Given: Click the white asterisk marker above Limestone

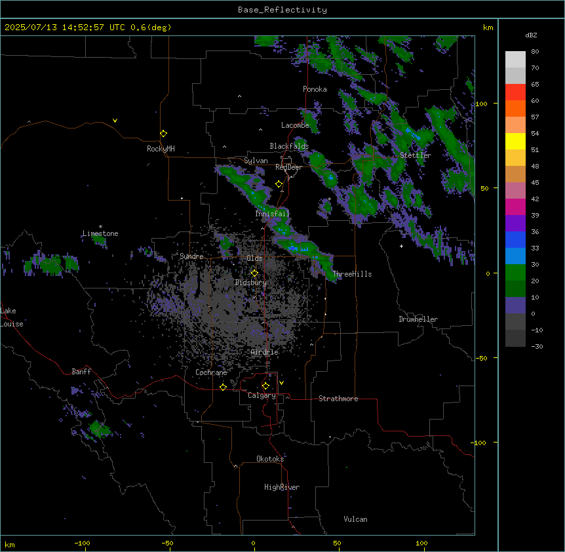Looking at the screenshot, I should click(100, 227).
